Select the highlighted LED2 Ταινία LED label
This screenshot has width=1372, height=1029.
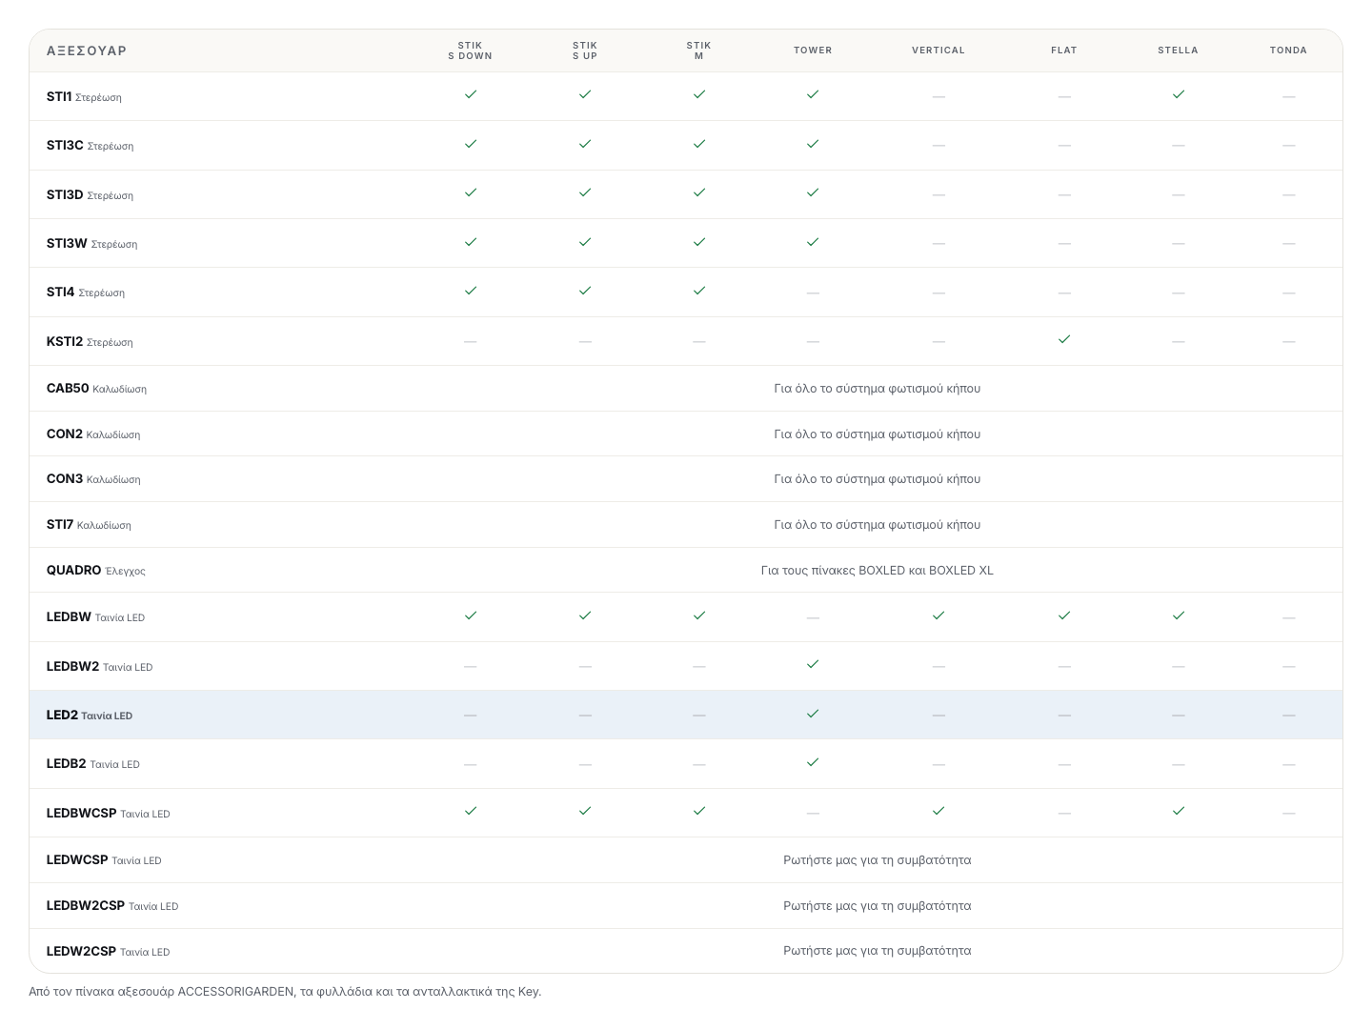90,716
